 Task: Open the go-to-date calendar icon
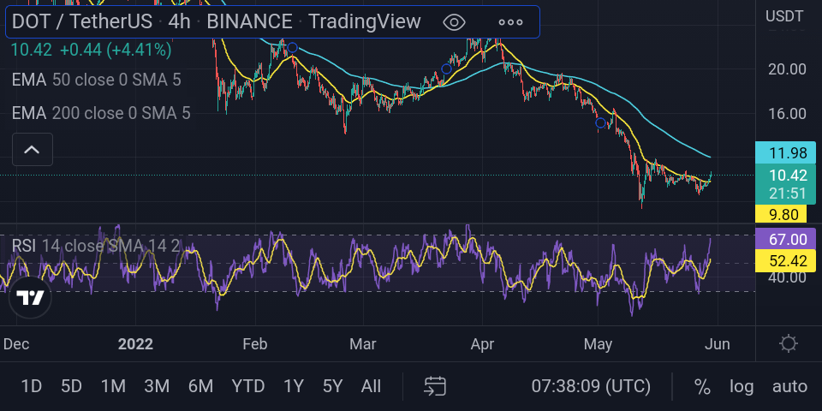coord(435,386)
